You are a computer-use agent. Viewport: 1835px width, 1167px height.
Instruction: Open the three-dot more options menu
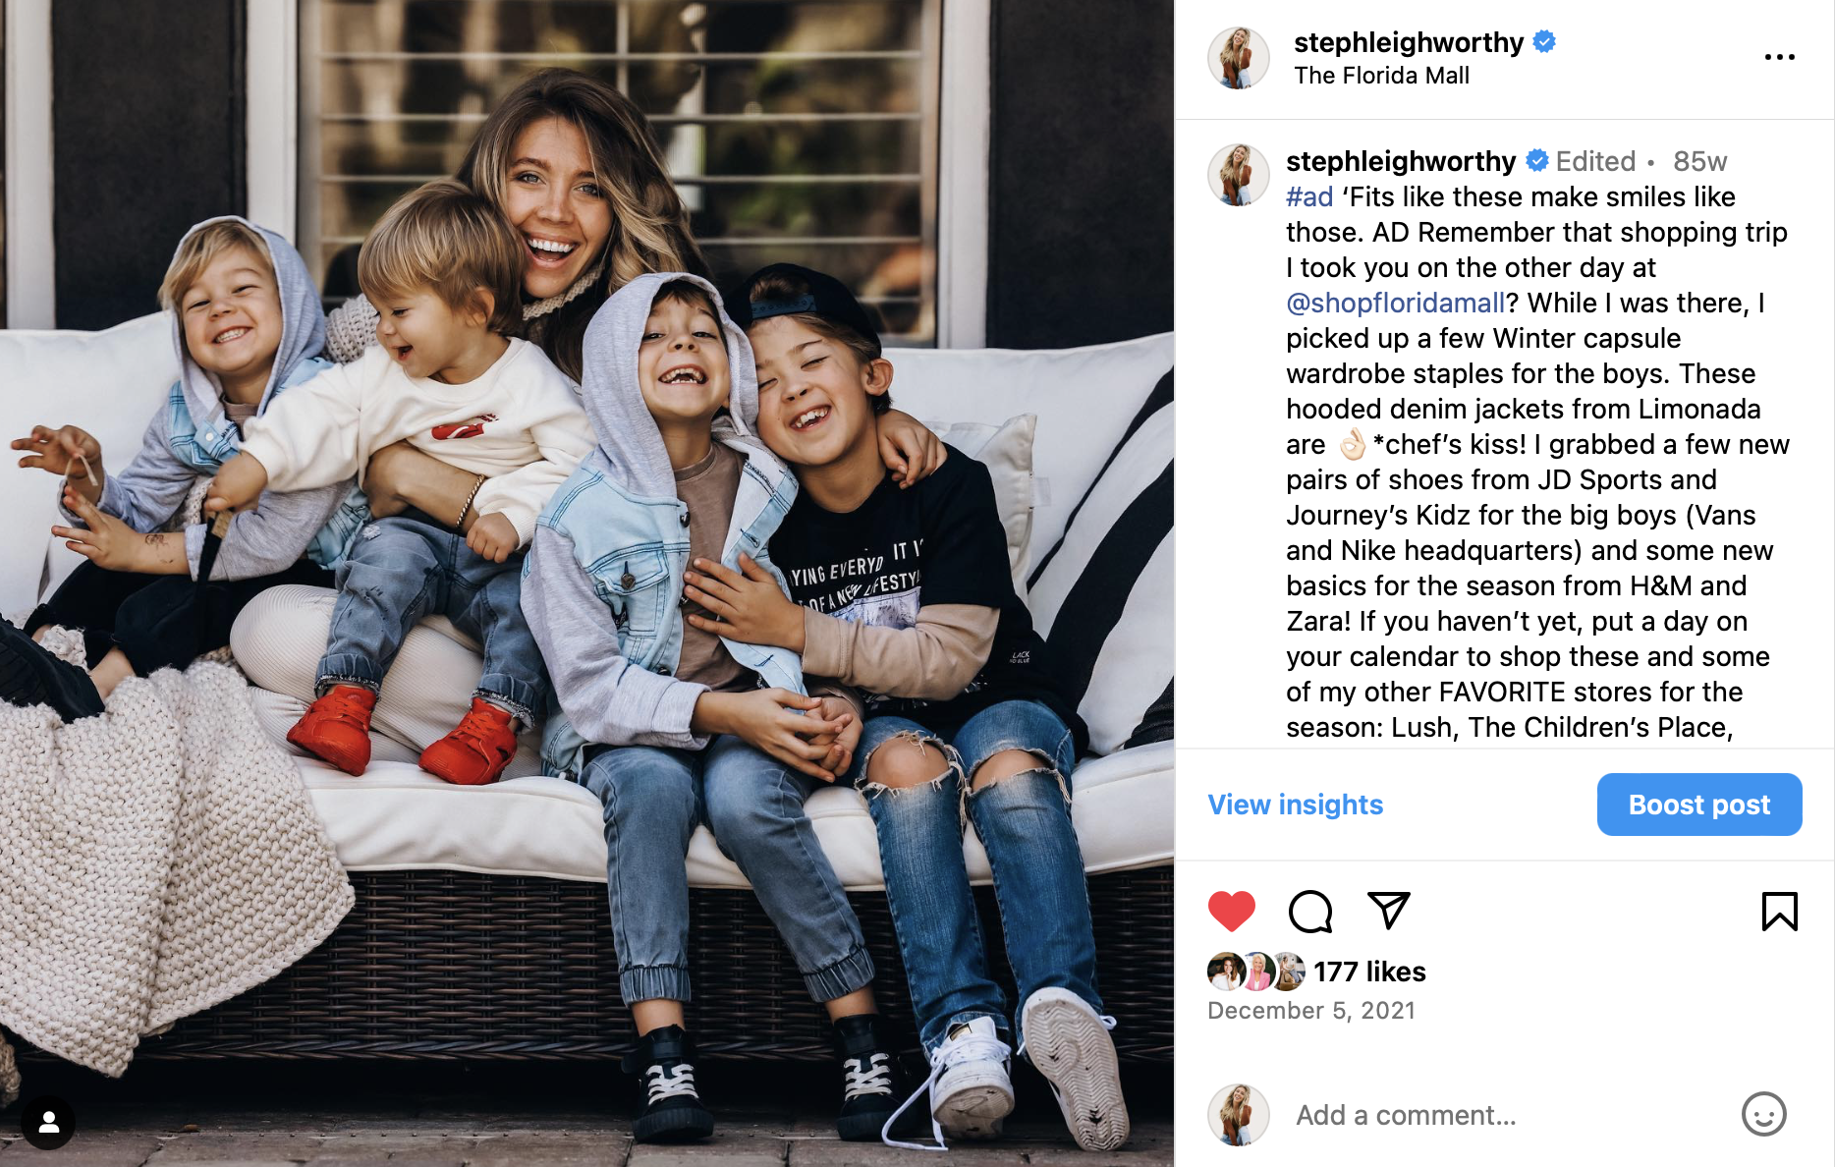(1779, 57)
